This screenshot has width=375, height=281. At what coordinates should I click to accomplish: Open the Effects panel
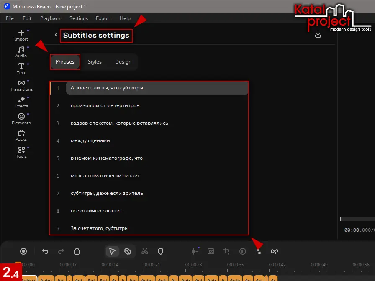click(21, 102)
